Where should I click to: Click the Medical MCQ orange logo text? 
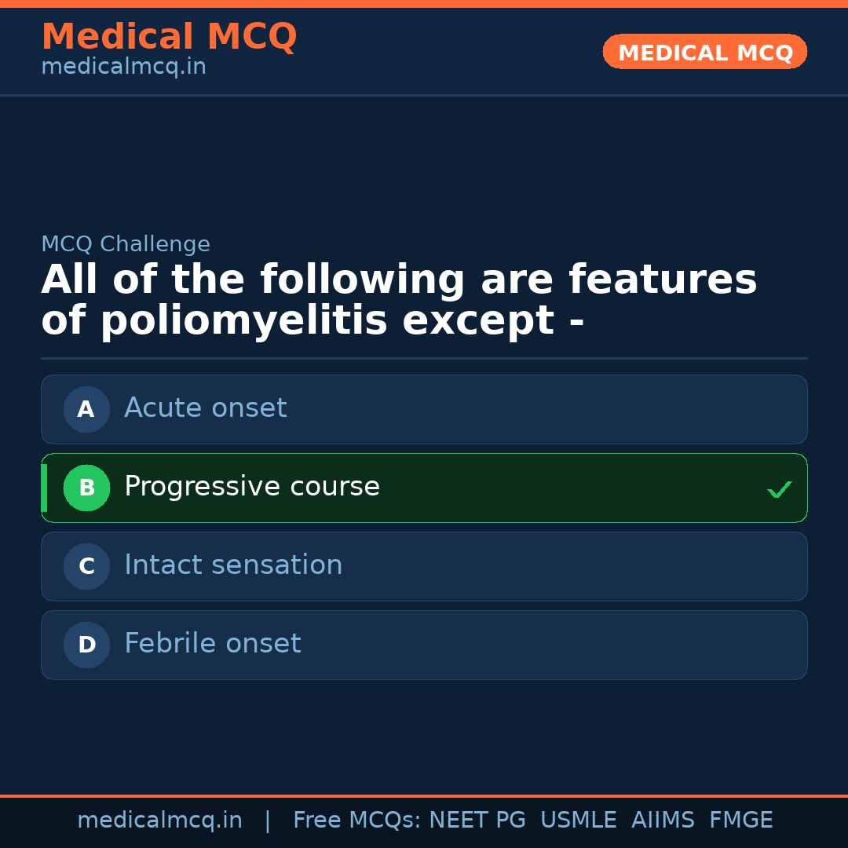click(x=169, y=36)
